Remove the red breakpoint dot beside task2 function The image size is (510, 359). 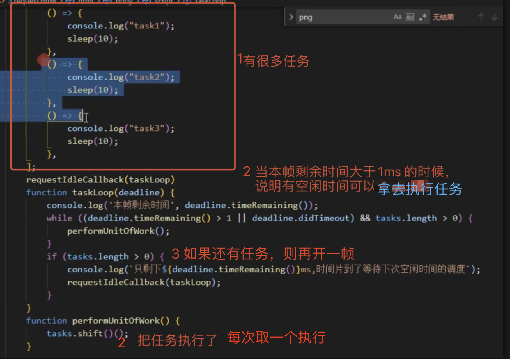[x=42, y=60]
